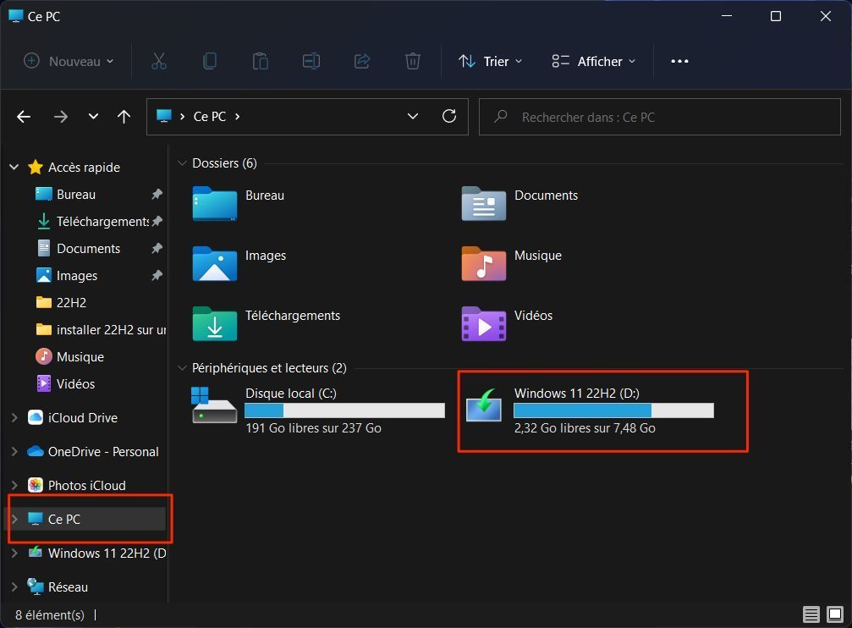852x628 pixels.
Task: Expand the Photos iCloud tree node
Action: coord(14,485)
